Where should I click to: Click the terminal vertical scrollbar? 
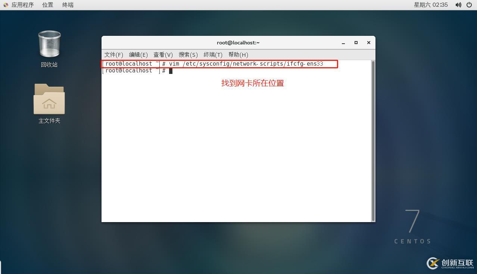[x=373, y=141]
